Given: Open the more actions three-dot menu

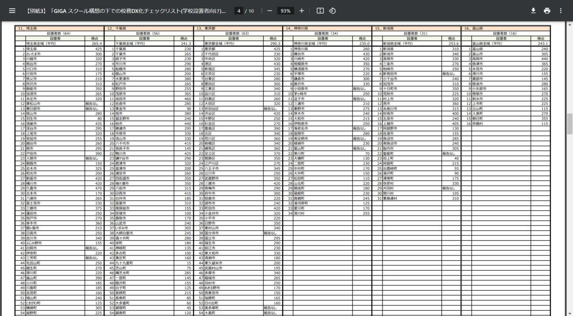Looking at the screenshot, I should (x=562, y=10).
